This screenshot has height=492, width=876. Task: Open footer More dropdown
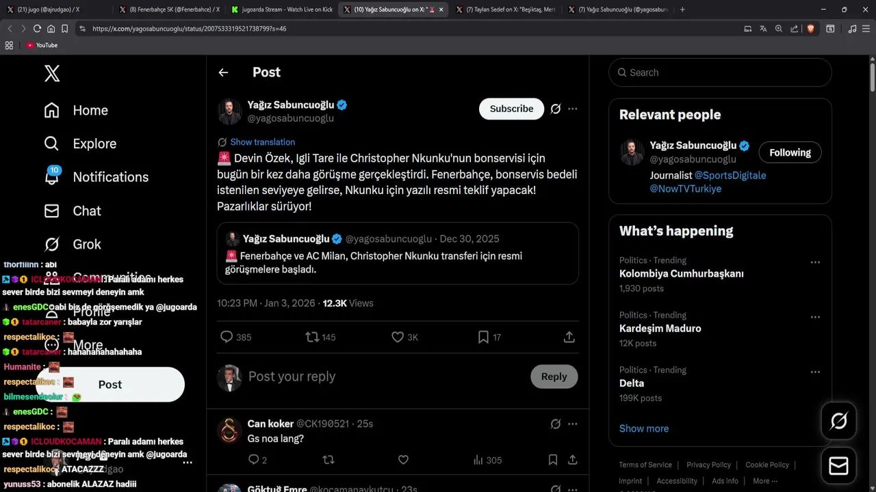coord(765,481)
